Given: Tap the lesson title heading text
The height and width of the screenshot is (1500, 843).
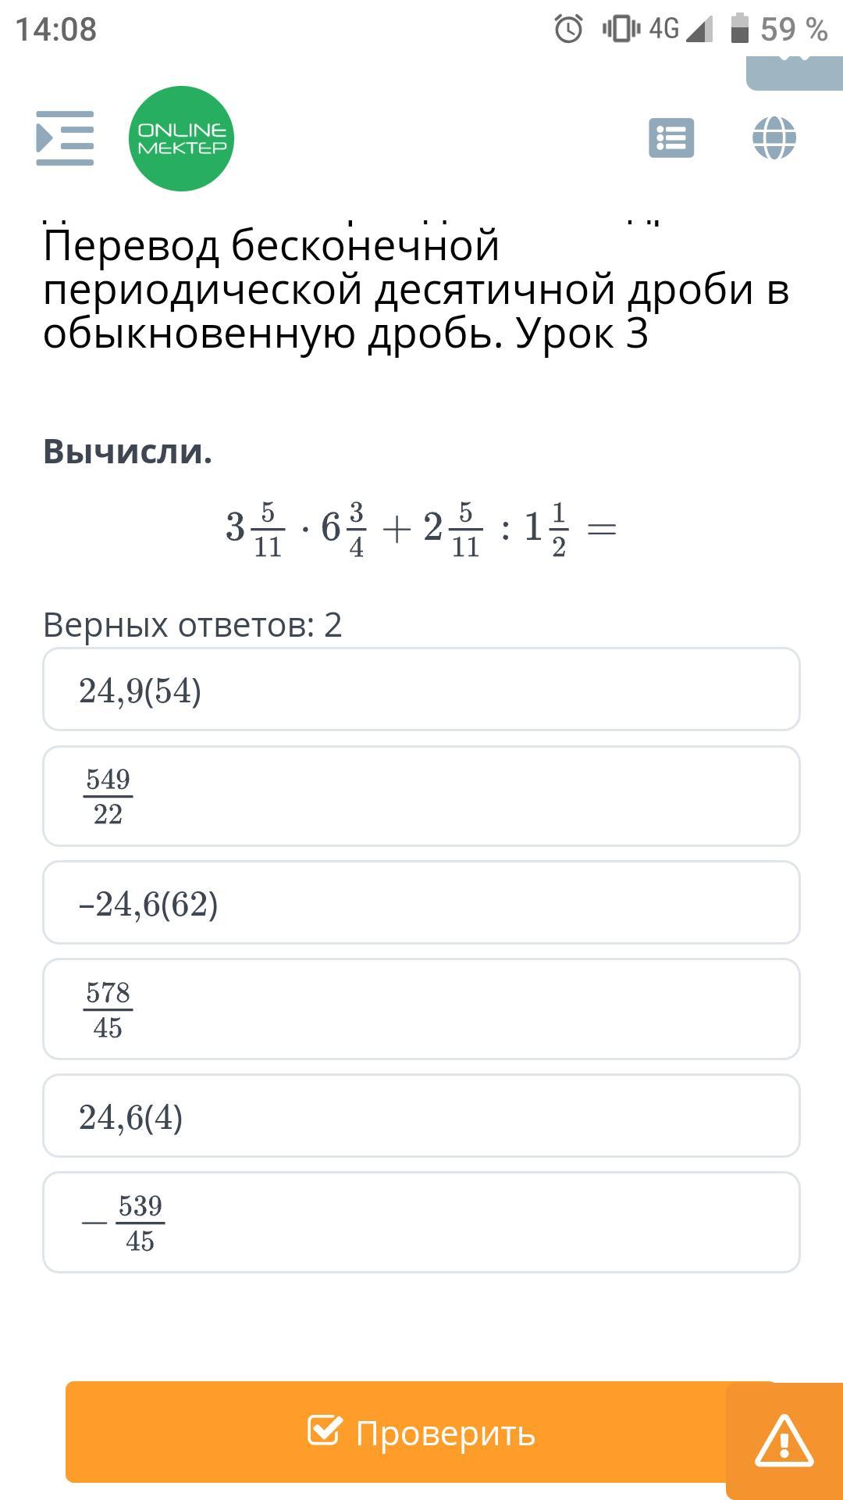Looking at the screenshot, I should point(415,289).
